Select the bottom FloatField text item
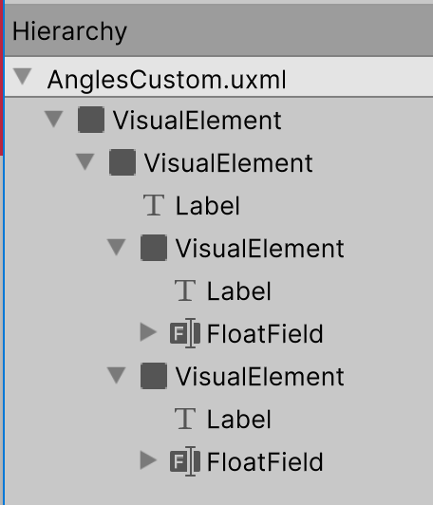This screenshot has height=505, width=433. point(265,461)
